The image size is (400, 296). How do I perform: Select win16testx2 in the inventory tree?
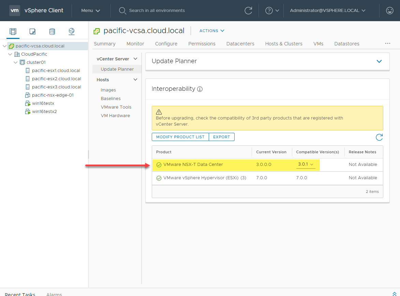pos(44,112)
